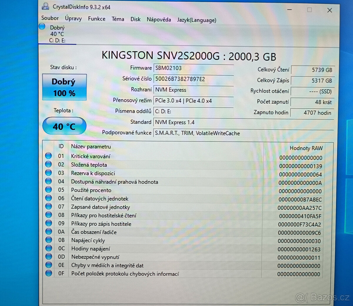Open the Funkce menu
Screen dimensions: 353x306
point(96,19)
